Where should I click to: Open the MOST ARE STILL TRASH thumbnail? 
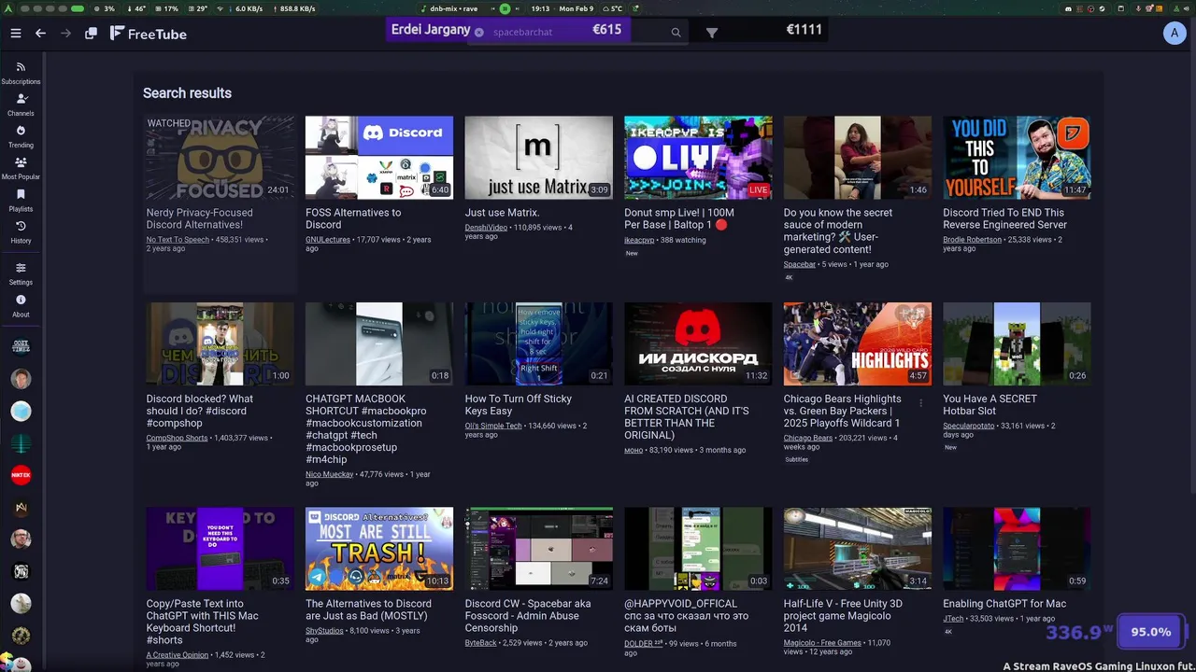click(379, 549)
